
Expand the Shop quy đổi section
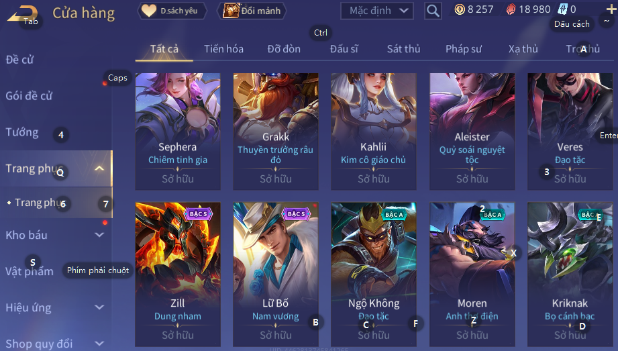[x=99, y=344]
